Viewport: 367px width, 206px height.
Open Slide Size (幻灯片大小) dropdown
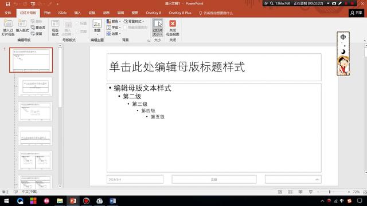(x=158, y=28)
